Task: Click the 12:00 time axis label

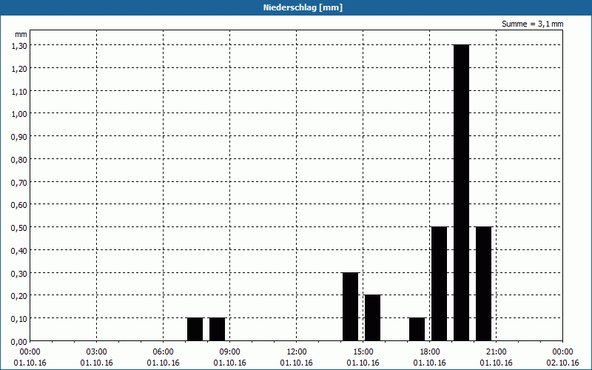Action: pos(297,352)
